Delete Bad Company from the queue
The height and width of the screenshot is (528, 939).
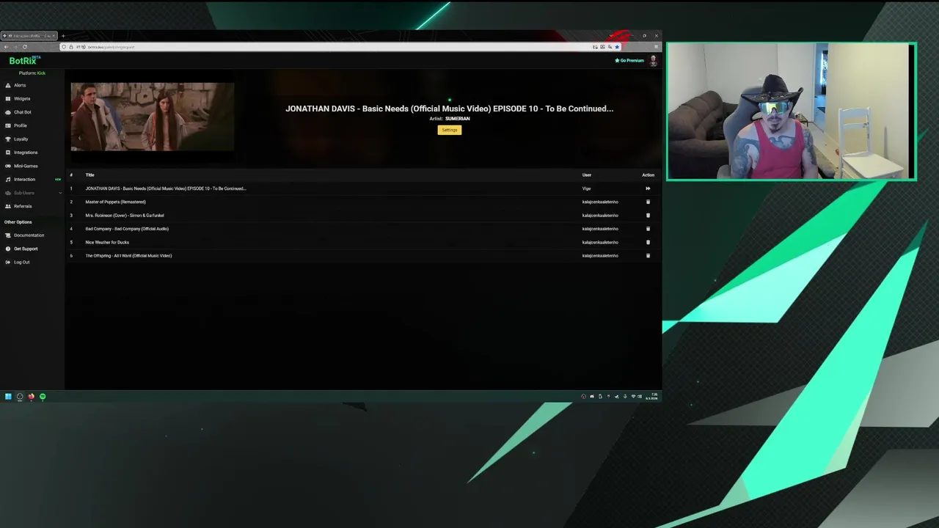coord(648,229)
